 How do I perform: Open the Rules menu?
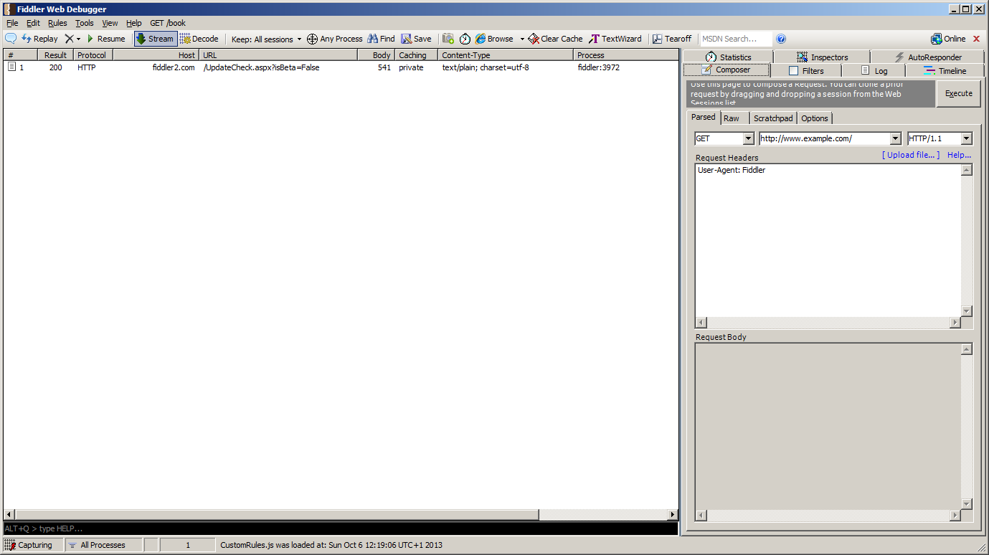click(x=57, y=23)
